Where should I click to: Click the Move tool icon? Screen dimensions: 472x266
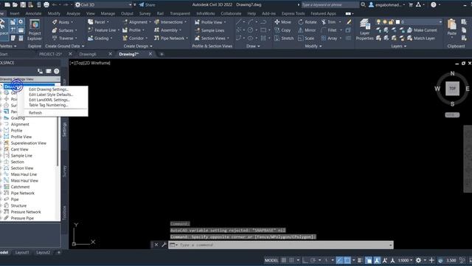(277, 22)
